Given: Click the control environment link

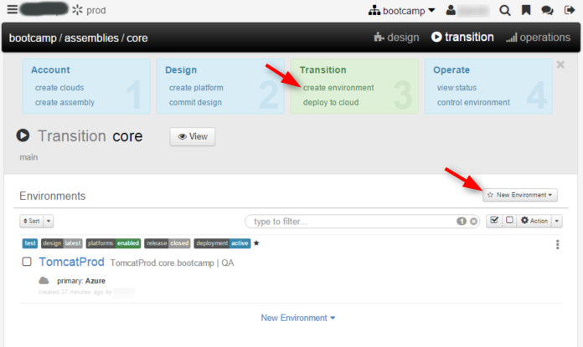Looking at the screenshot, I should [x=473, y=103].
